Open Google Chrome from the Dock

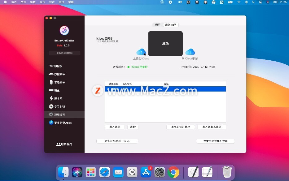[173, 172]
